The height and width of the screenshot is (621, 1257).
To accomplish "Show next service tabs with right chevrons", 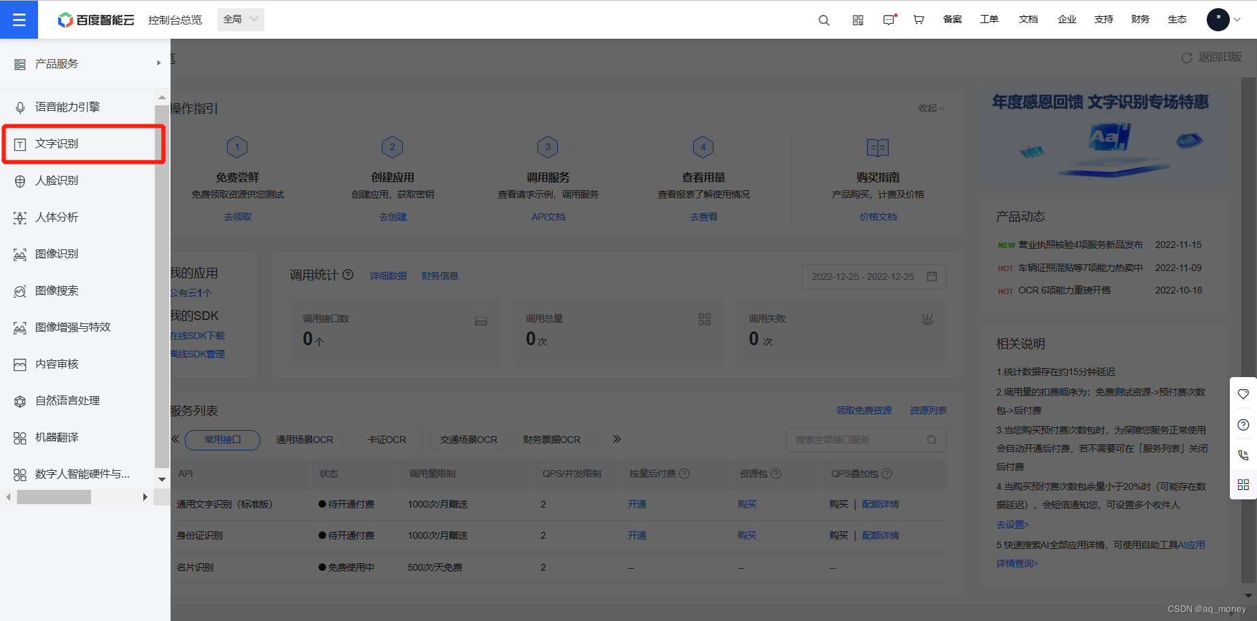I will coord(616,439).
